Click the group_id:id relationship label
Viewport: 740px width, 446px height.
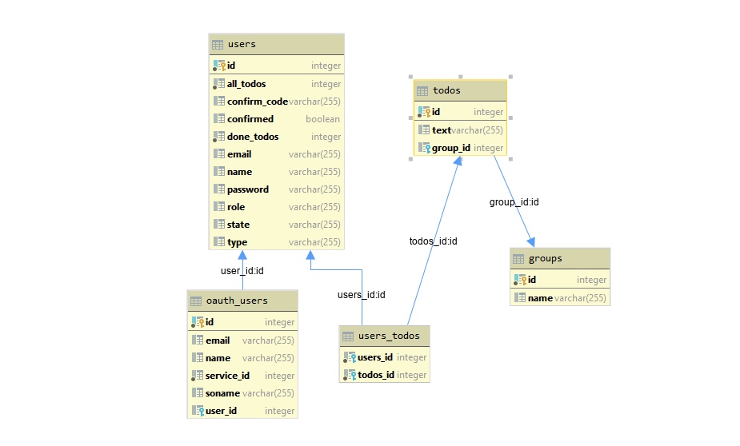pyautogui.click(x=514, y=202)
